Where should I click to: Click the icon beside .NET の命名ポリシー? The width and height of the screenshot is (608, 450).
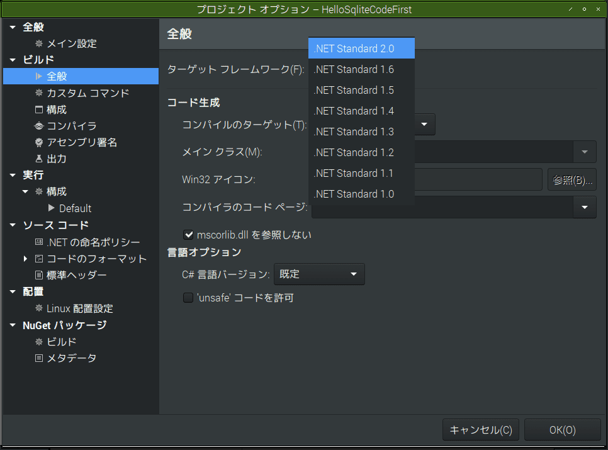pos(39,242)
